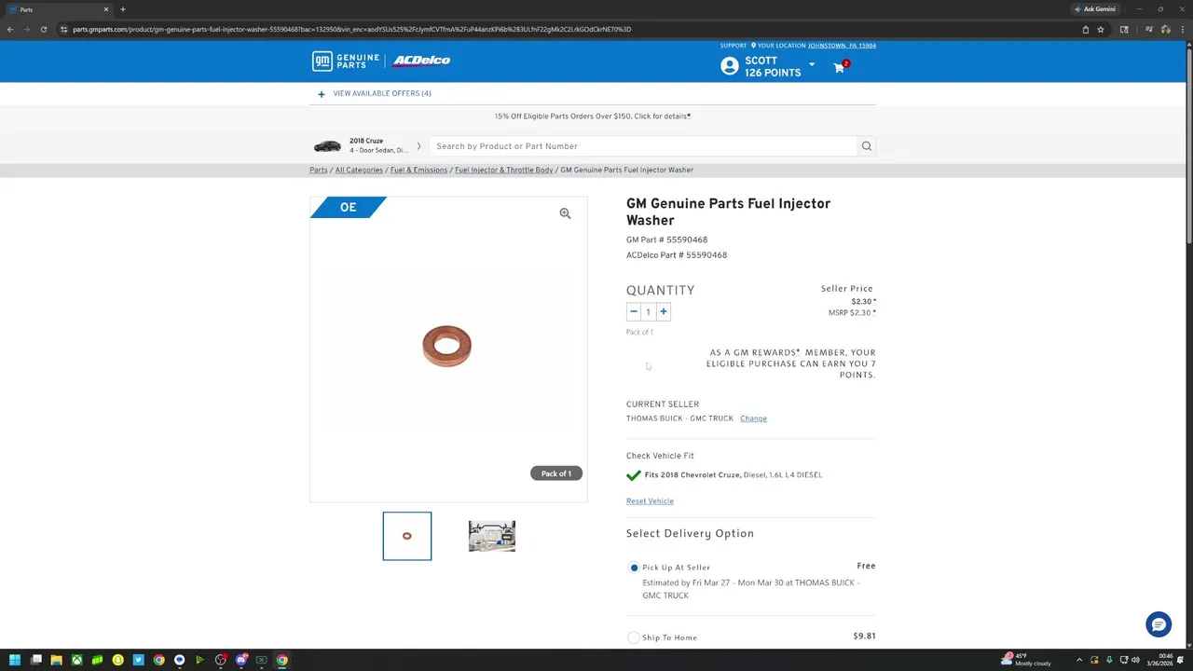Click the site information icon in address bar
The width and height of the screenshot is (1193, 671).
point(63,29)
